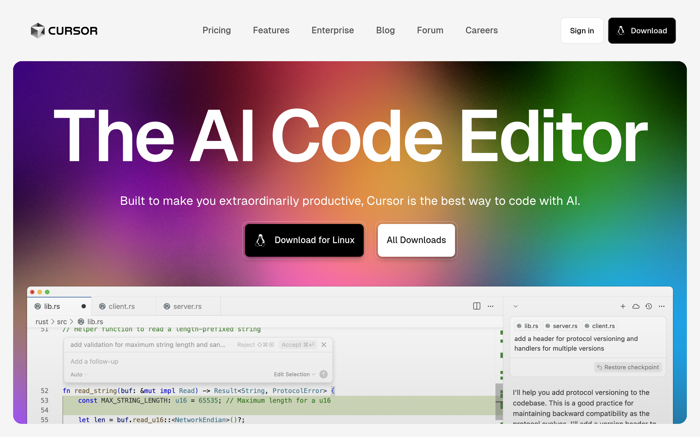The width and height of the screenshot is (700, 437).
Task: Go to the Features page
Action: pyautogui.click(x=271, y=30)
